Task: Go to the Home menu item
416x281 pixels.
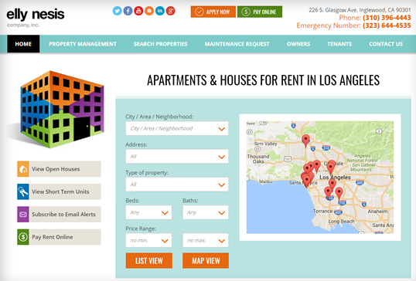Action: pos(23,44)
